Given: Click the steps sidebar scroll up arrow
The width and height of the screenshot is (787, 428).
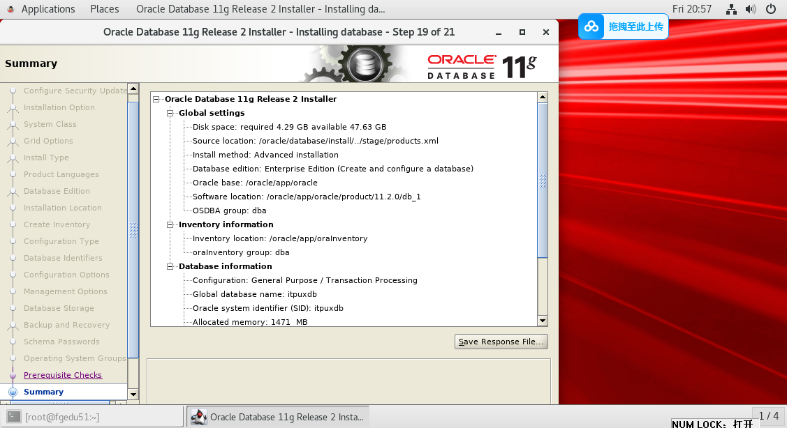Looking at the screenshot, I should pyautogui.click(x=133, y=89).
